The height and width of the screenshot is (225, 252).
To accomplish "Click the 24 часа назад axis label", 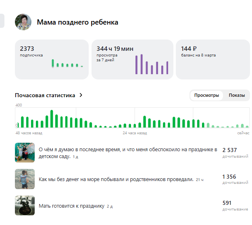I will pos(135,133).
